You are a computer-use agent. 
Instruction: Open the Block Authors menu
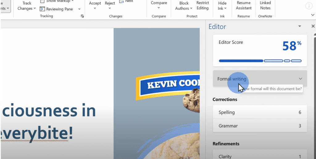tap(184, 6)
